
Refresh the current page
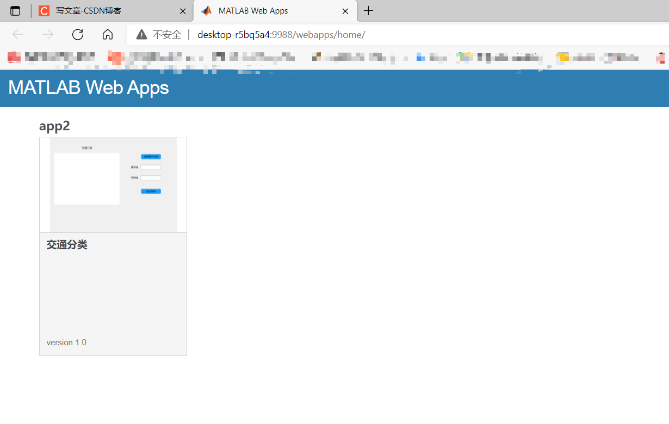click(78, 35)
